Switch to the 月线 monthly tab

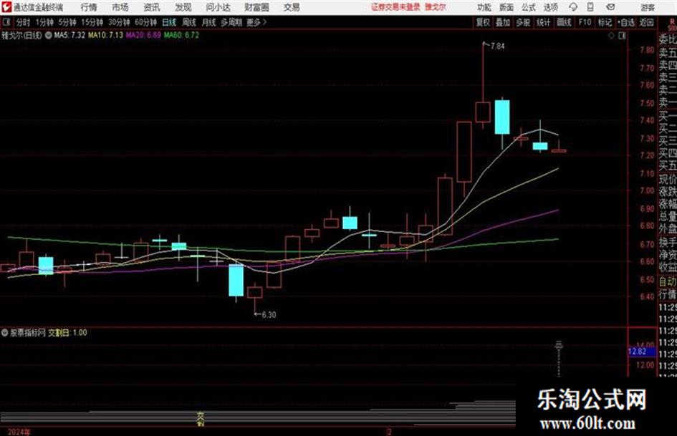pyautogui.click(x=208, y=22)
